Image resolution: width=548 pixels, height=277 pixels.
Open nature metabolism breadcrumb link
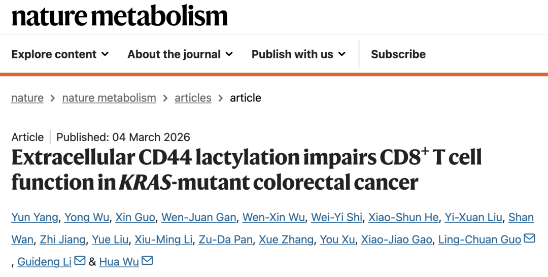pos(109,98)
